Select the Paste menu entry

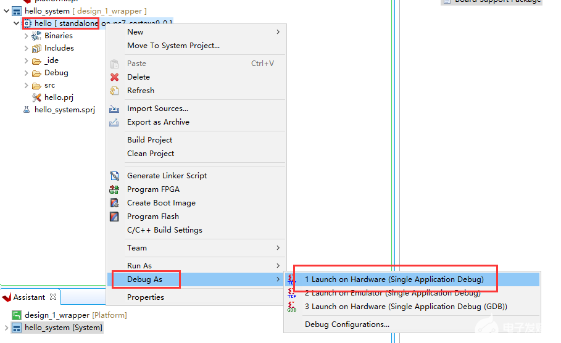coord(197,64)
